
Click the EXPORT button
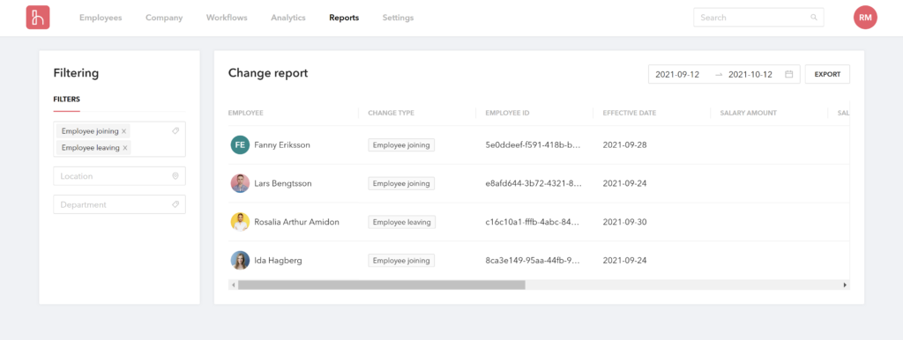coord(827,74)
